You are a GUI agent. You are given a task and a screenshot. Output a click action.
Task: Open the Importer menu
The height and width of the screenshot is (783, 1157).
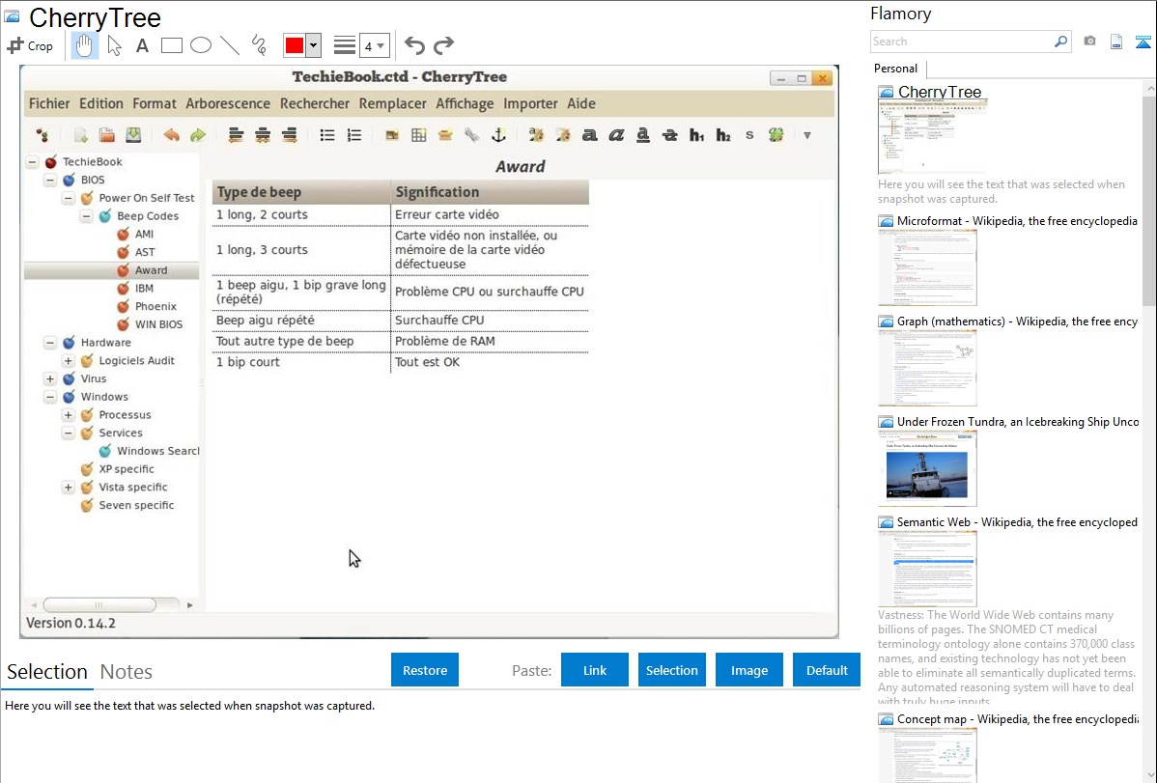(x=530, y=104)
